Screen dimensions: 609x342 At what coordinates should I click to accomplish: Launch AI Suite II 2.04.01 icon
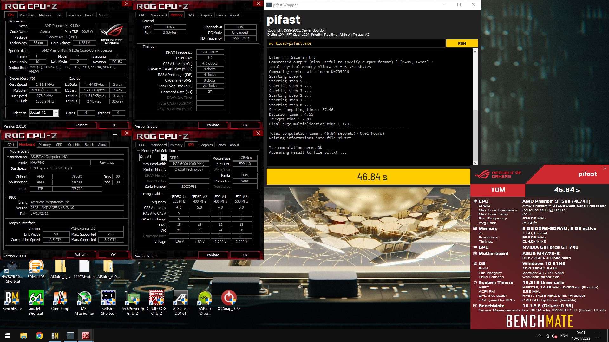(180, 303)
